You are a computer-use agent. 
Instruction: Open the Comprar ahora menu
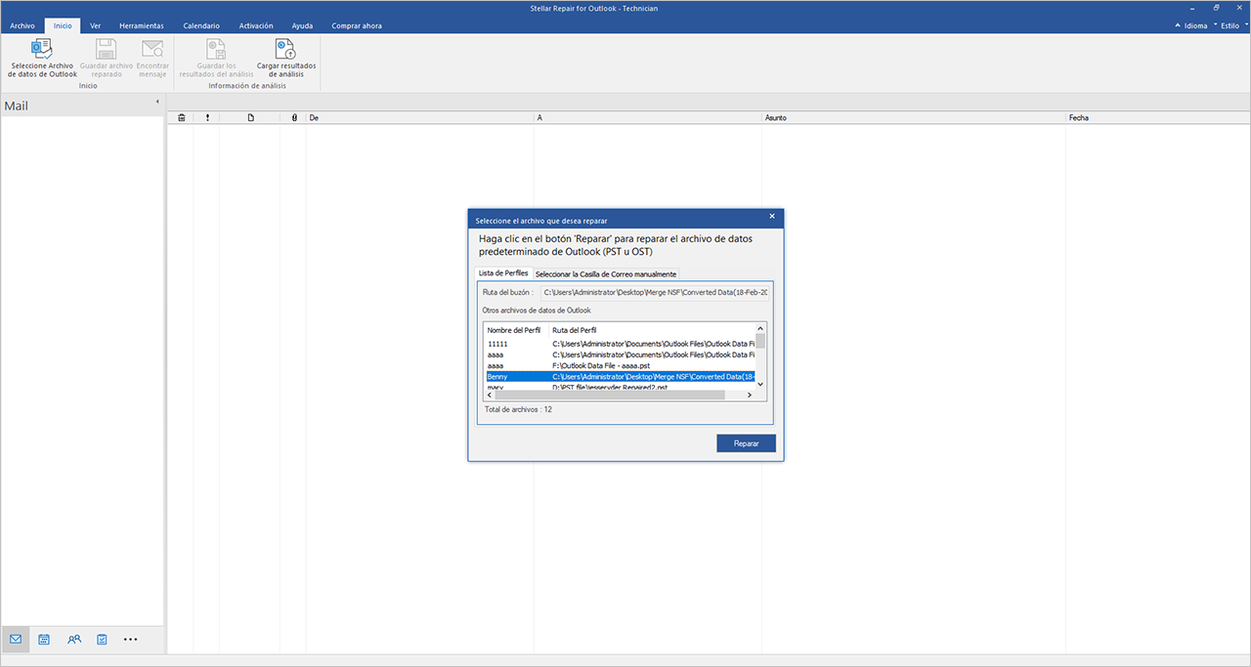point(357,25)
